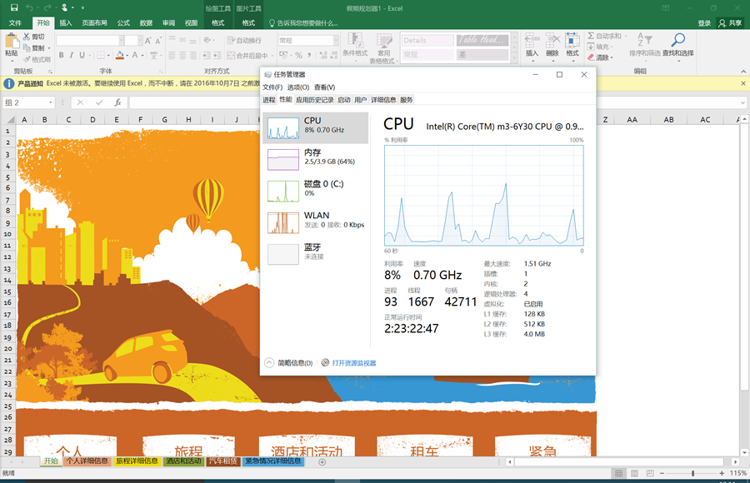Toggle Bold formatting
This screenshot has height=483, width=750.
click(x=60, y=56)
